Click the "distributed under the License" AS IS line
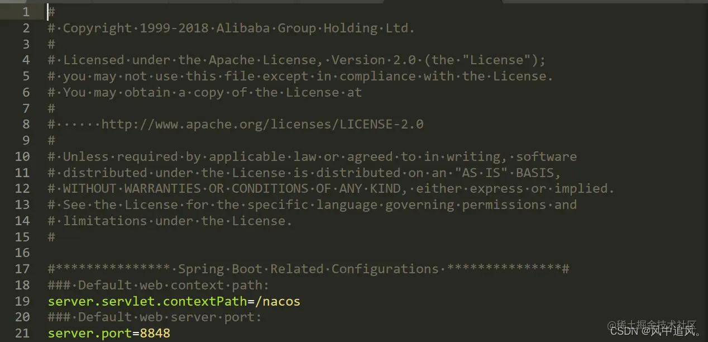 click(304, 173)
